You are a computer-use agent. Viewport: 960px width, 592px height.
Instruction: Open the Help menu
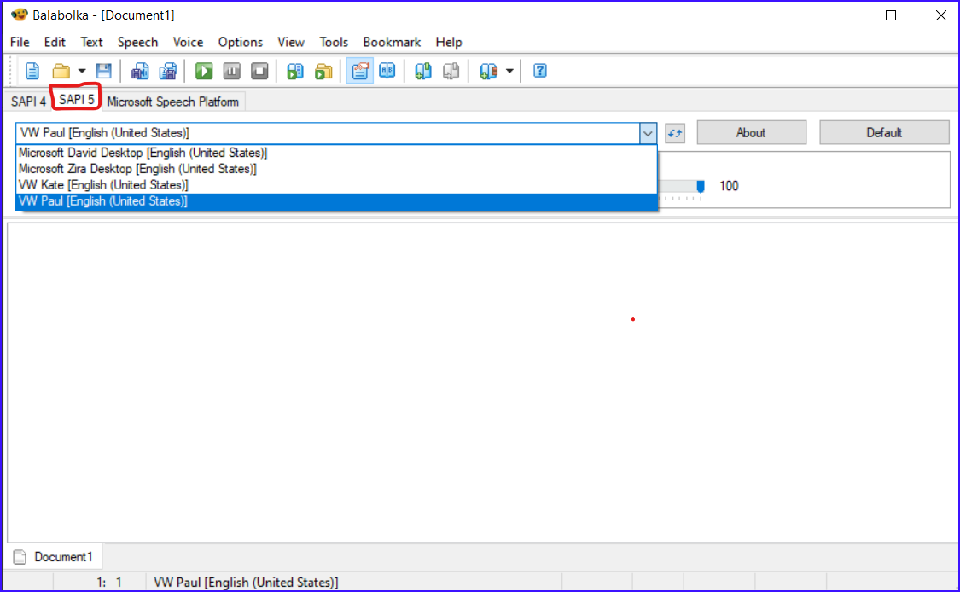pyautogui.click(x=449, y=43)
